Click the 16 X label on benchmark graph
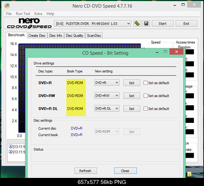Viewport: 204px width, 186px height. tap(14, 44)
